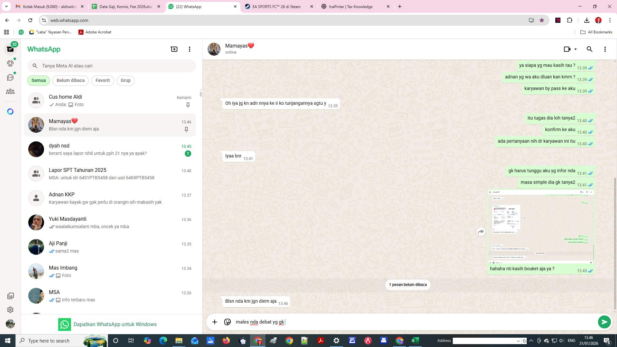Forward the shared screenshot image
The height and width of the screenshot is (347, 617).
pos(481,232)
